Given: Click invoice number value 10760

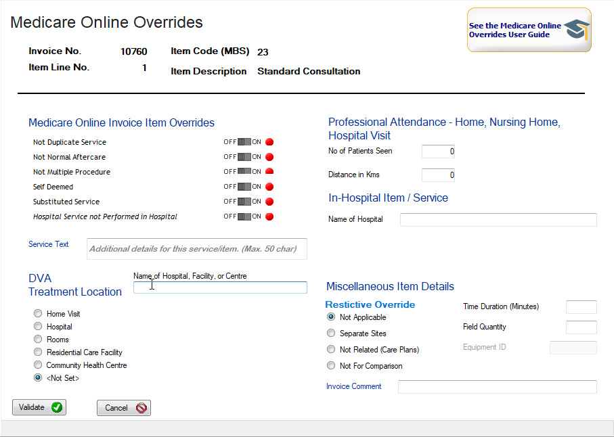Looking at the screenshot, I should pyautogui.click(x=134, y=51).
